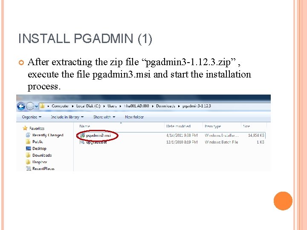Click the Dropbox folder icon
Viewport: 307px width, 230px height.
click(28, 162)
